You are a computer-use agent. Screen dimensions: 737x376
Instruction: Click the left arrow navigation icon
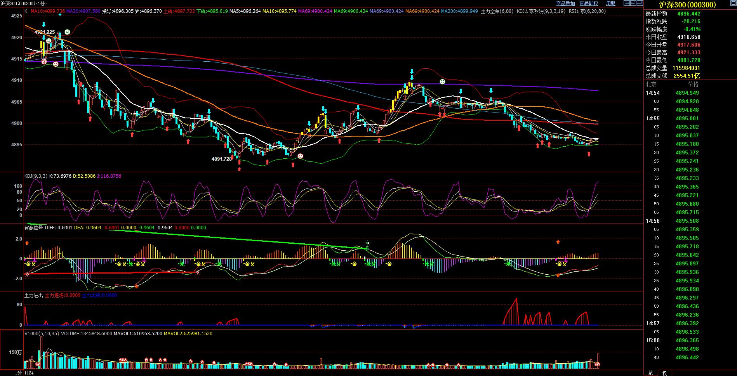point(626,3)
